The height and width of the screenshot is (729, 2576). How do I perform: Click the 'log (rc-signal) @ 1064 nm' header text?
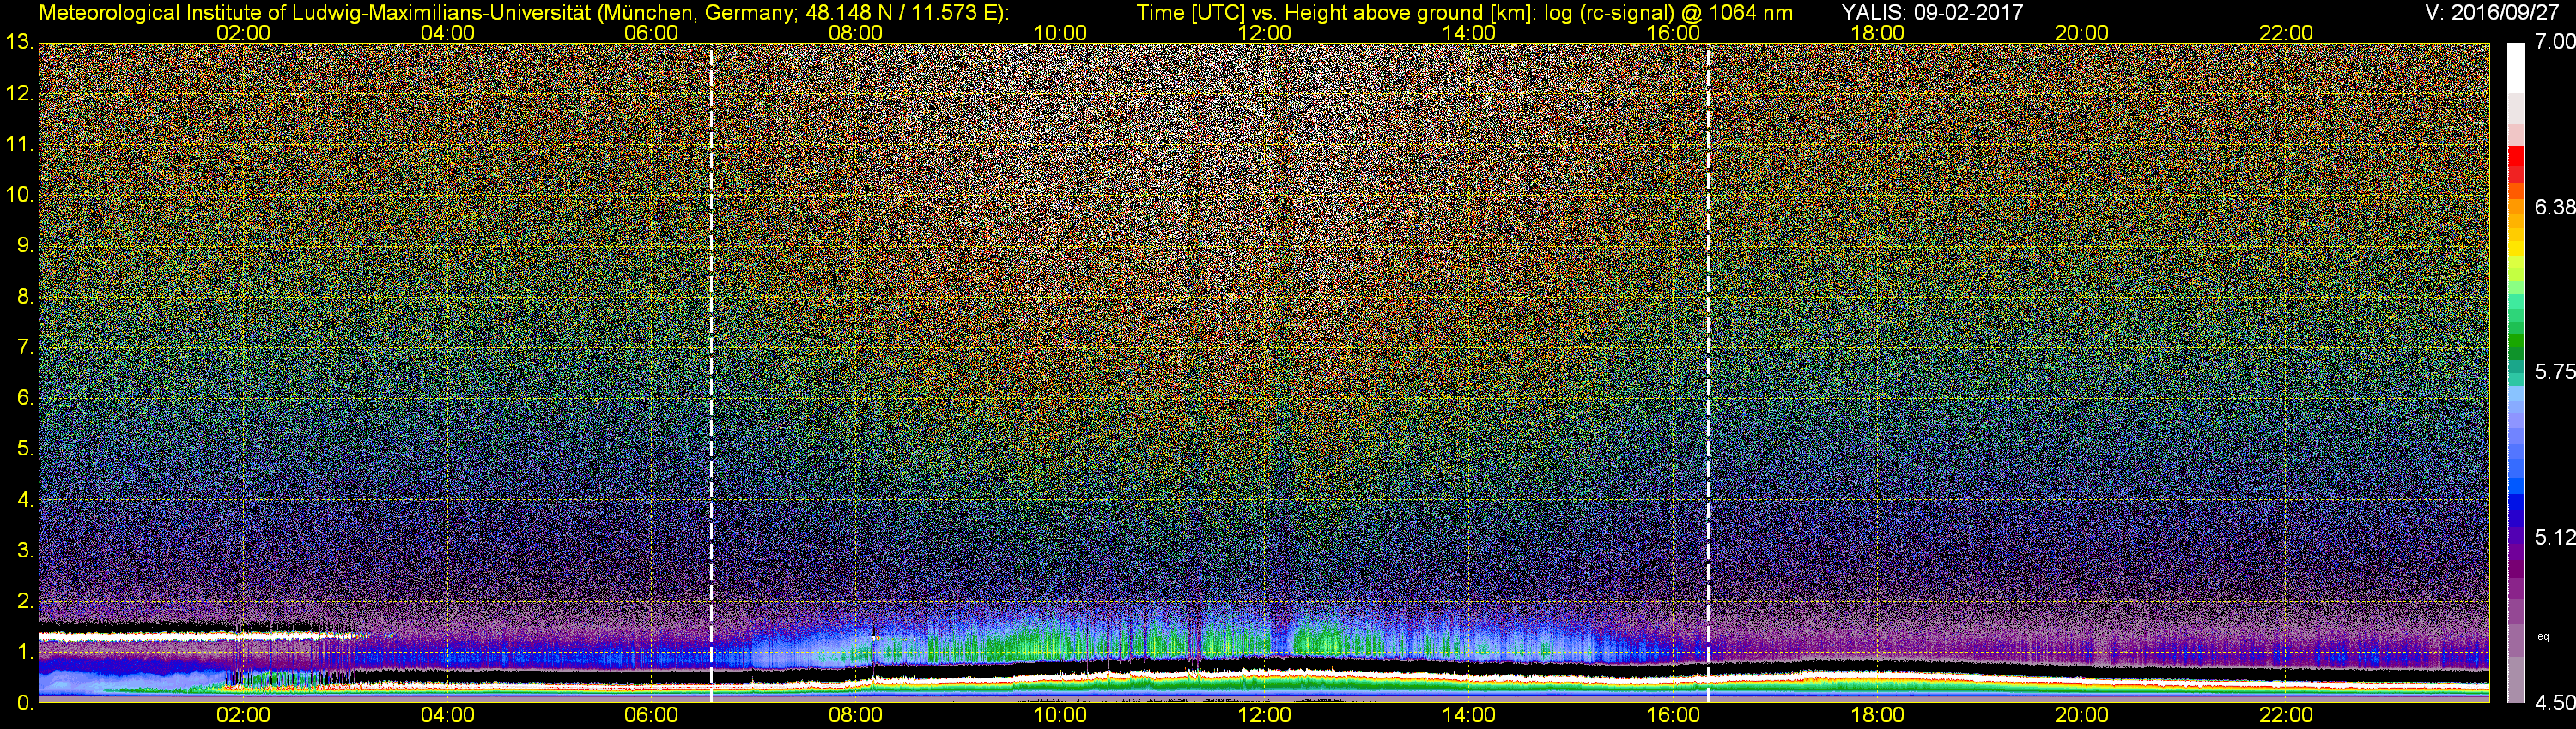tap(1660, 12)
